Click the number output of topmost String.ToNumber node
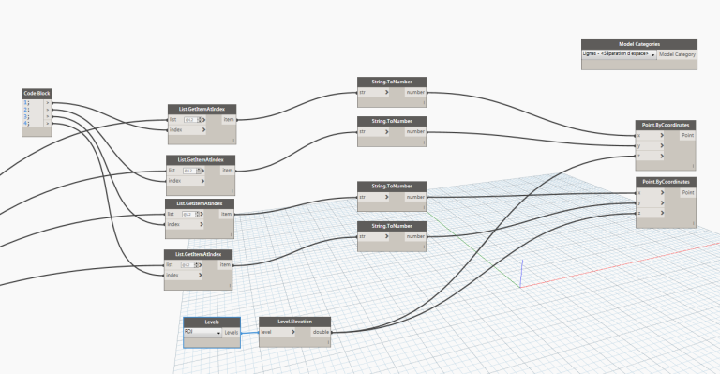The width and height of the screenshot is (720, 374). pyautogui.click(x=415, y=92)
